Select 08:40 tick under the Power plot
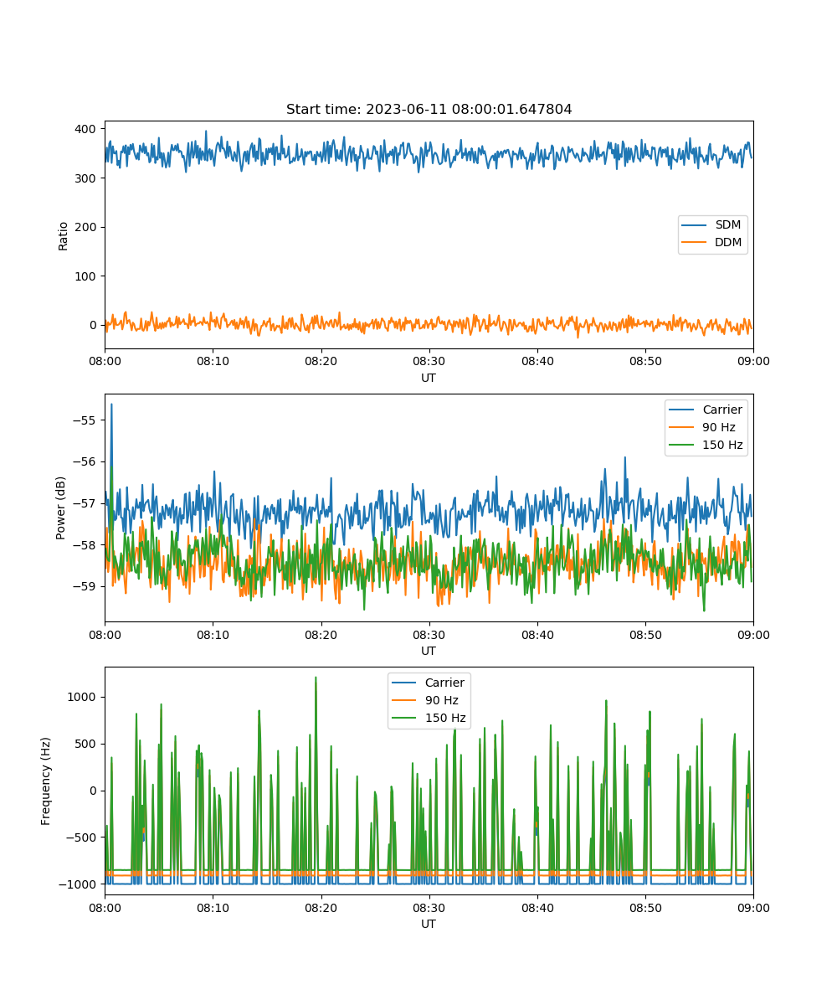The height and width of the screenshot is (1005, 837). click(x=537, y=634)
